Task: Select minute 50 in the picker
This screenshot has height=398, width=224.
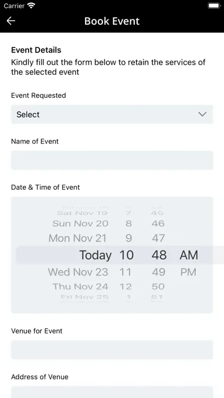Action: pos(158,286)
